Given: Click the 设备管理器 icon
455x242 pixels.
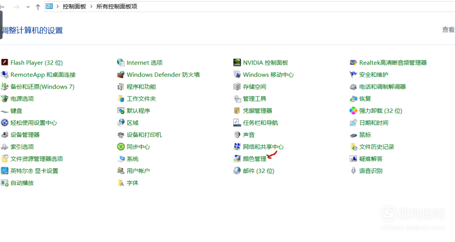Looking at the screenshot, I should tap(5, 134).
